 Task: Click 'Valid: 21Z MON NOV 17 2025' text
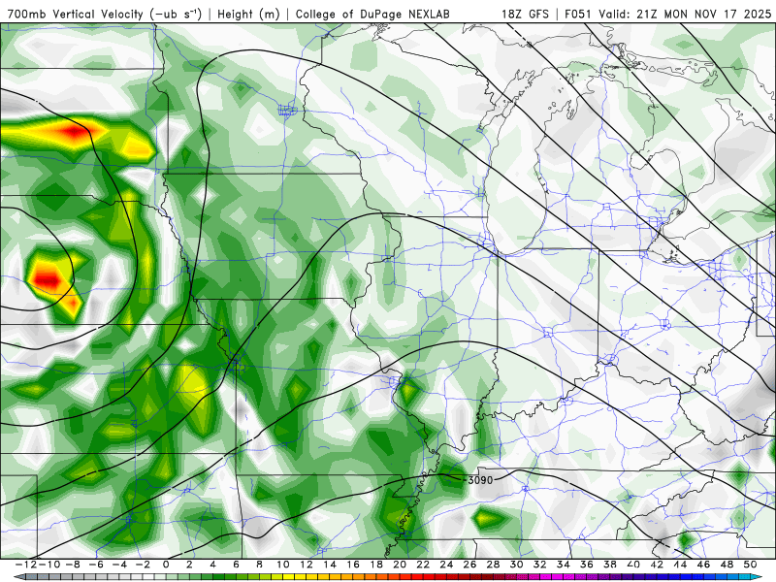(x=685, y=14)
